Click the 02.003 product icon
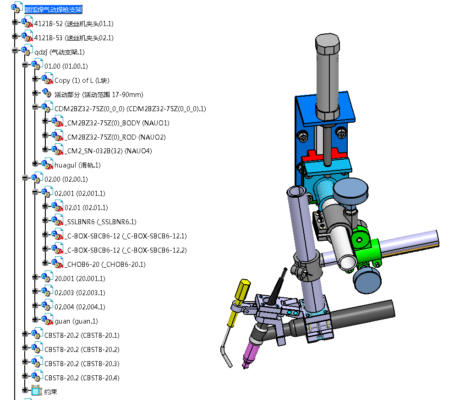 (x=47, y=291)
